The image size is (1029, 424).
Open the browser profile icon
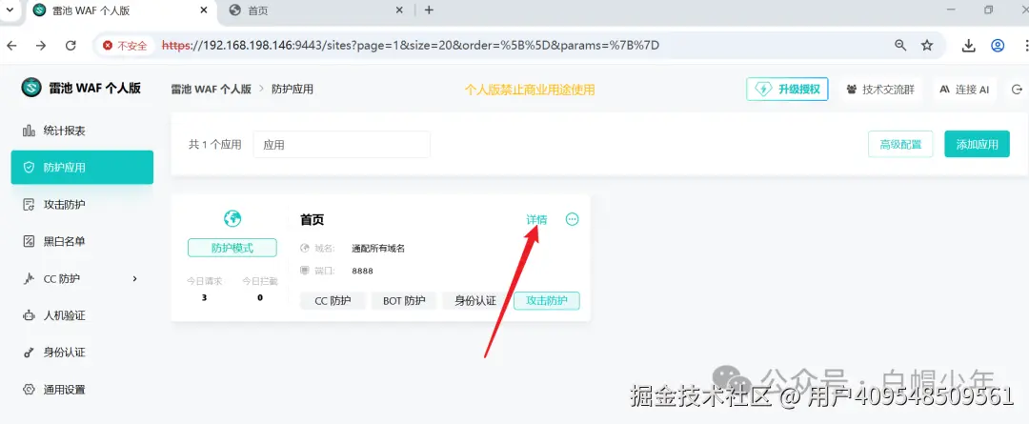click(998, 46)
